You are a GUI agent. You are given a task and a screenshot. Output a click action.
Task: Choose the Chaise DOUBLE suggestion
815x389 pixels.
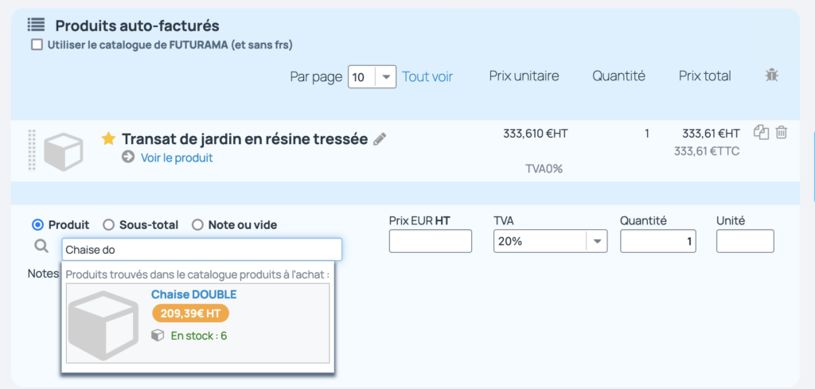coord(198,323)
